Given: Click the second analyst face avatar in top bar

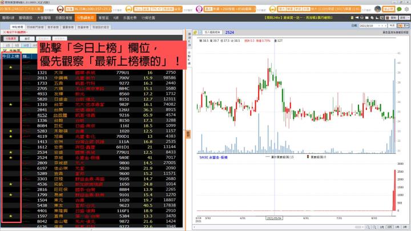Looking at the screenshot, I should click(128, 10).
